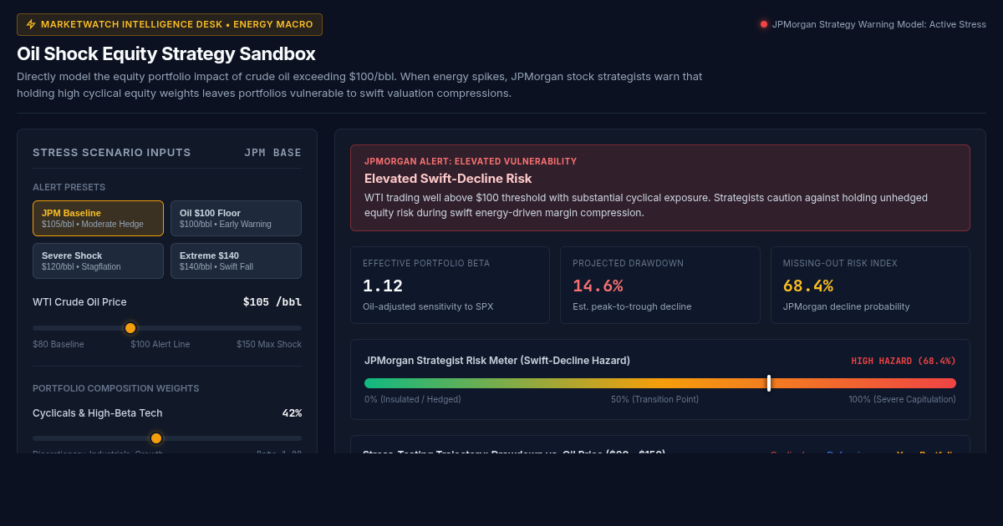Viewport: 1003px width, 526px height.
Task: Click the 42% cyclicals weight value
Action: point(292,413)
